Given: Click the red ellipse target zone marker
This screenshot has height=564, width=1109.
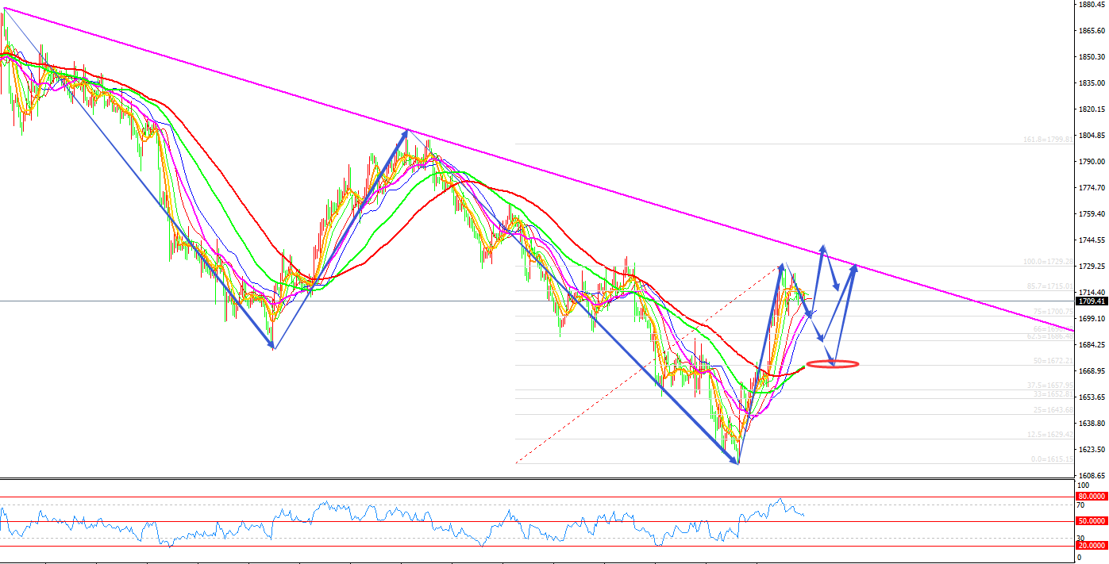Looking at the screenshot, I should tap(832, 364).
